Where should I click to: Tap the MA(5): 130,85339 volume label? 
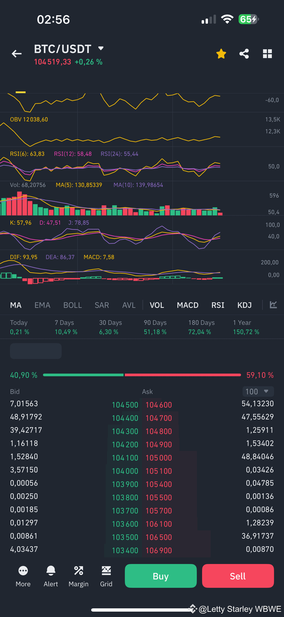(x=79, y=185)
